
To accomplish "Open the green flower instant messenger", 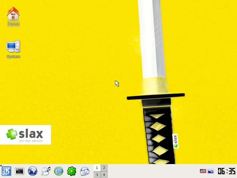I will (72, 171).
